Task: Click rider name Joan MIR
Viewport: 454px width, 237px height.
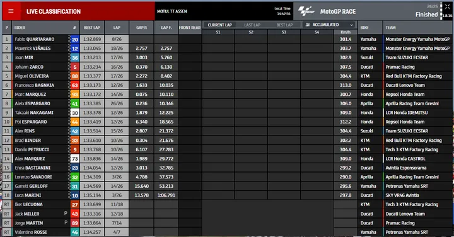Action: 24,57
